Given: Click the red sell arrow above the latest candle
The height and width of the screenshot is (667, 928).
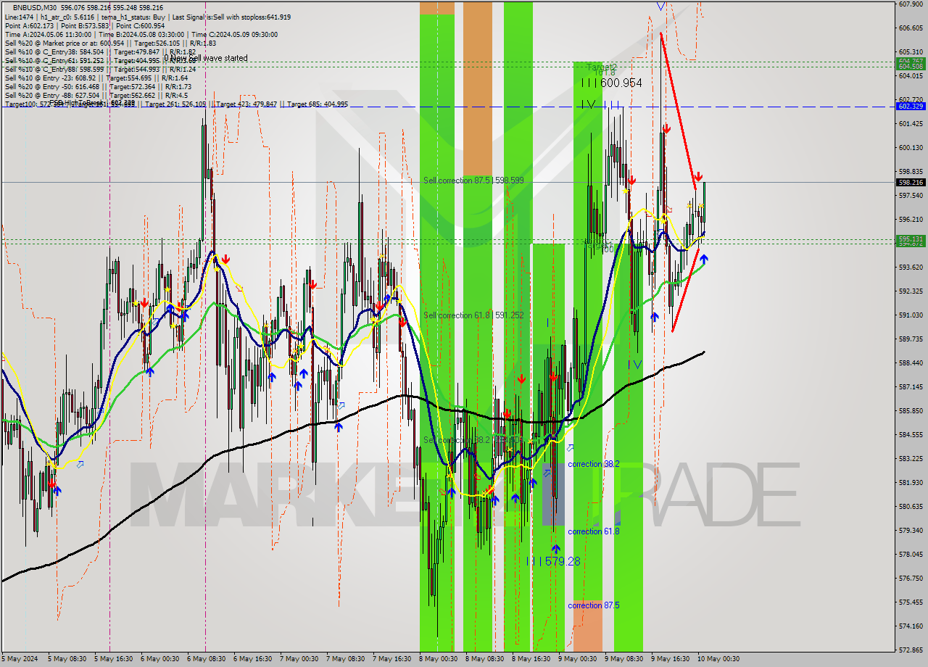Looking at the screenshot, I should [x=697, y=177].
